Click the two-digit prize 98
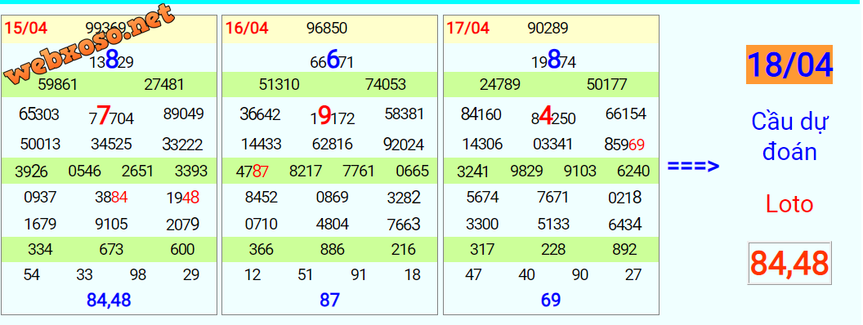Viewport: 863px width, 325px height. coord(137,275)
